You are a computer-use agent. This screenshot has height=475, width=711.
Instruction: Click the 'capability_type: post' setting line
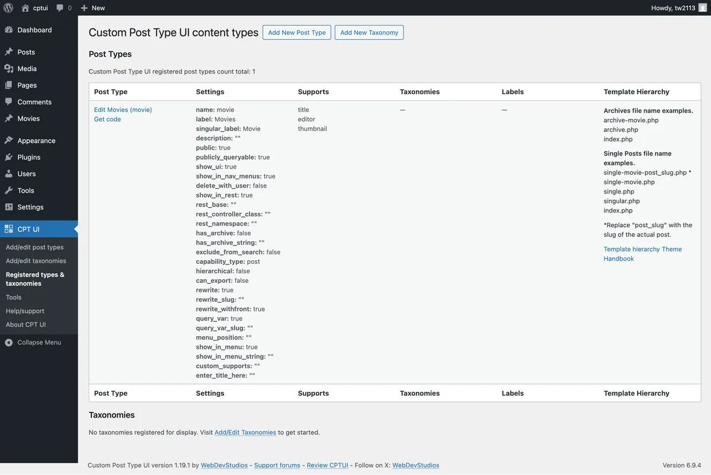coord(228,261)
